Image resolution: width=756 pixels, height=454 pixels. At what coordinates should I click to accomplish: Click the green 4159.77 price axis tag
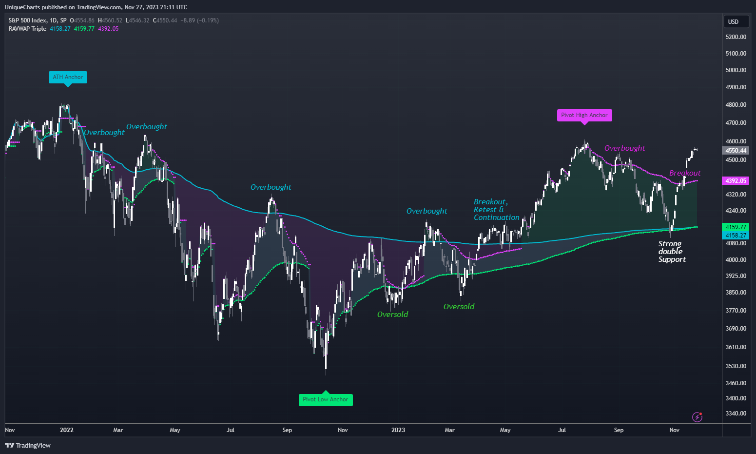(736, 227)
